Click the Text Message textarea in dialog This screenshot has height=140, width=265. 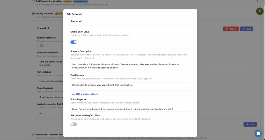click(130, 86)
